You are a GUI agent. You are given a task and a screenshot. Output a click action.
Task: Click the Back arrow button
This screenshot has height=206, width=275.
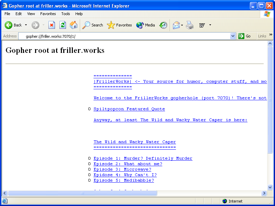[13, 25]
